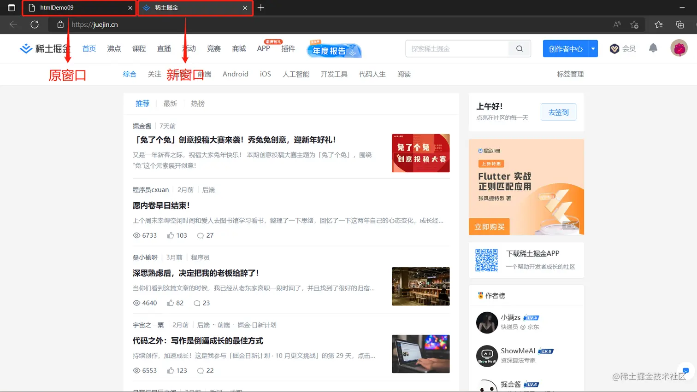
Task: Switch feed to 最新
Action: [170, 103]
